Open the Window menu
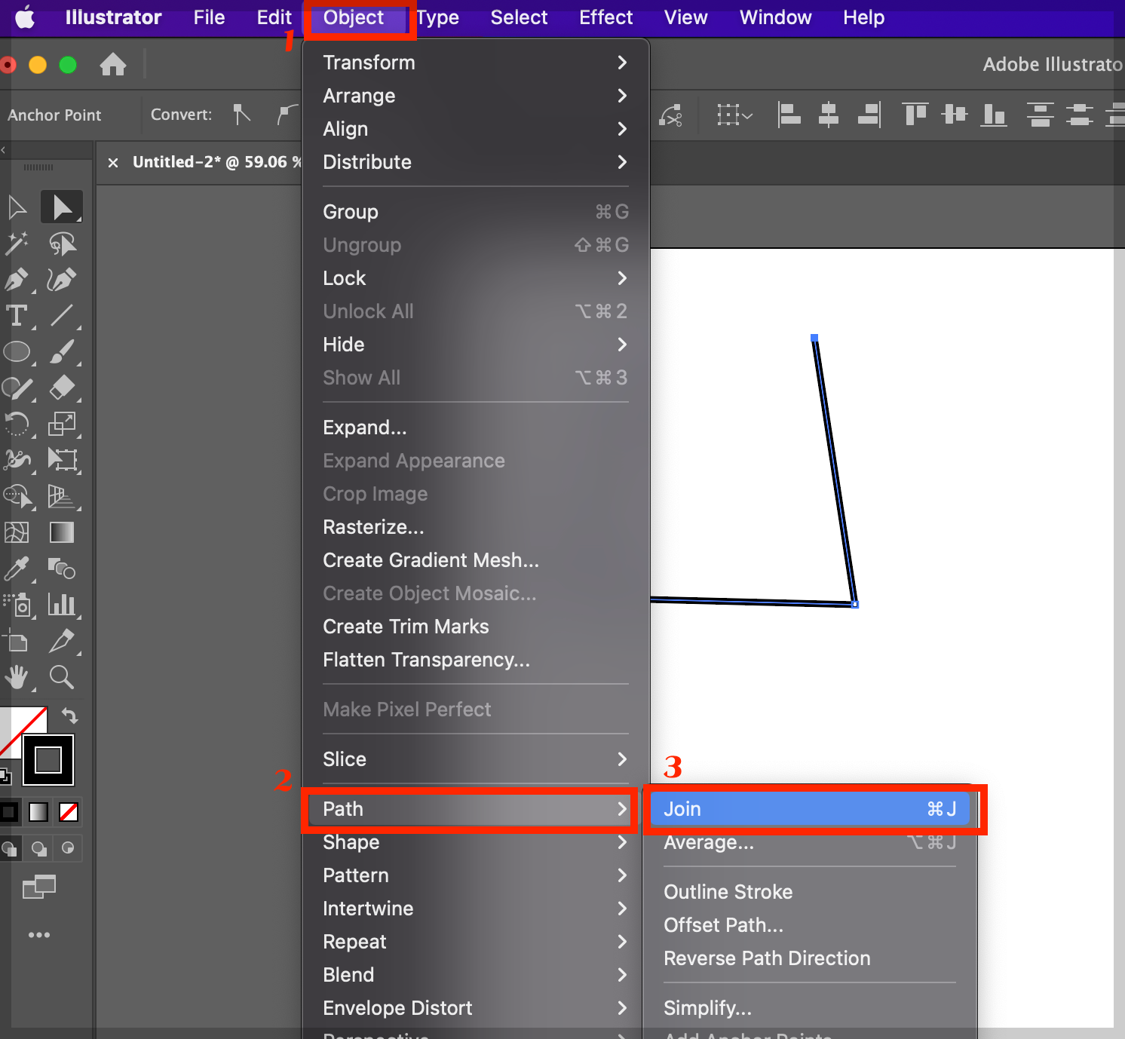Image resolution: width=1125 pixels, height=1039 pixels. point(775,17)
